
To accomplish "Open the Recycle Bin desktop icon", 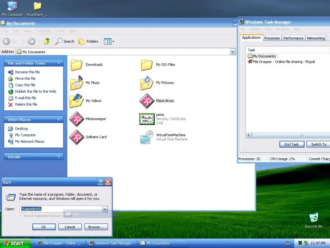I will (x=314, y=220).
